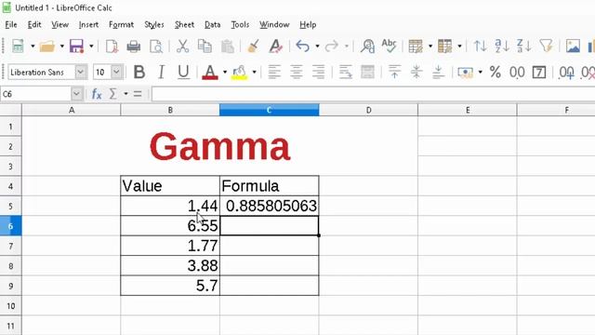
Task: Align cell content to bottom
Action: (438, 73)
